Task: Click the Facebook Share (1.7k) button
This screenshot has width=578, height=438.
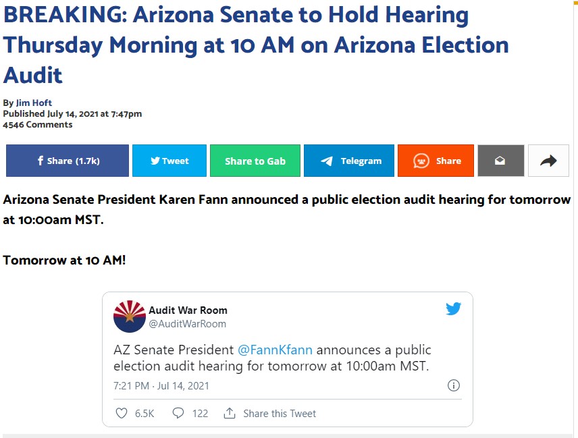Action: click(x=68, y=161)
